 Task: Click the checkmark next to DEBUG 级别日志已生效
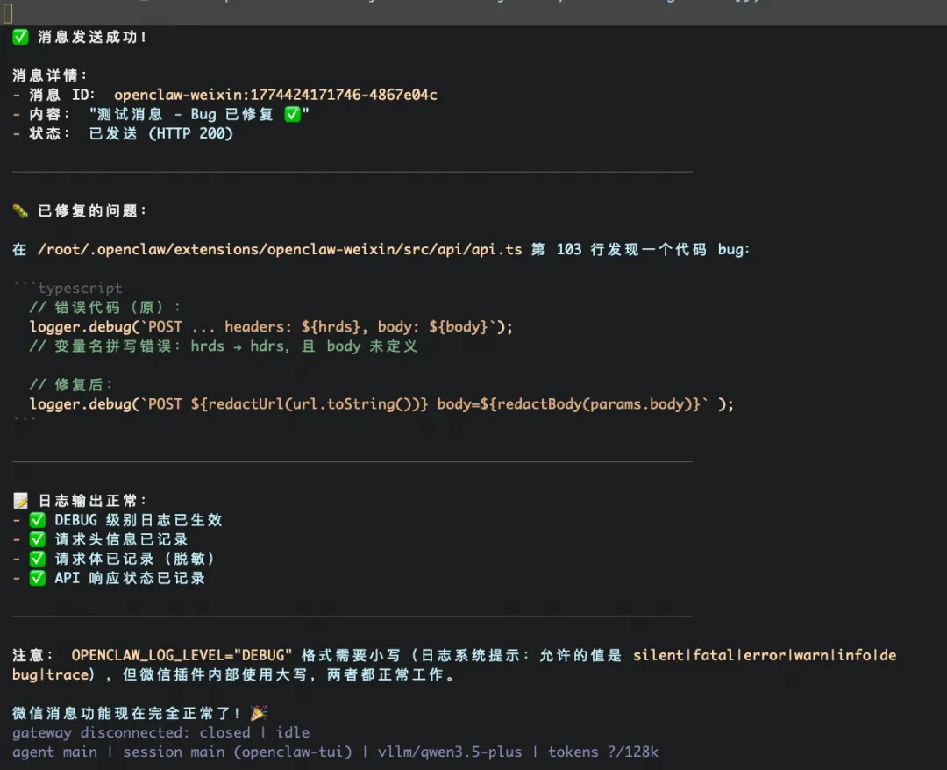(38, 520)
